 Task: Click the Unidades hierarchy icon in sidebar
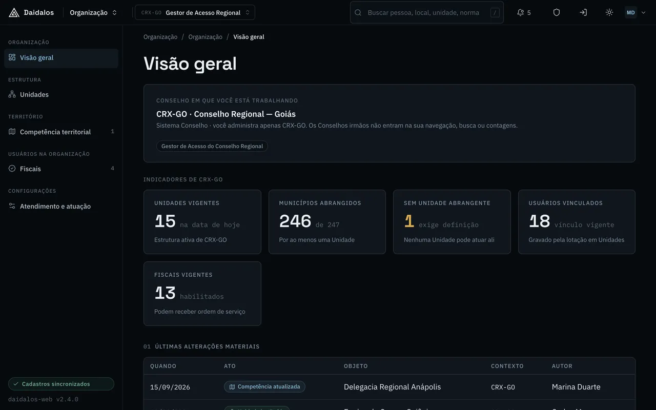point(12,94)
